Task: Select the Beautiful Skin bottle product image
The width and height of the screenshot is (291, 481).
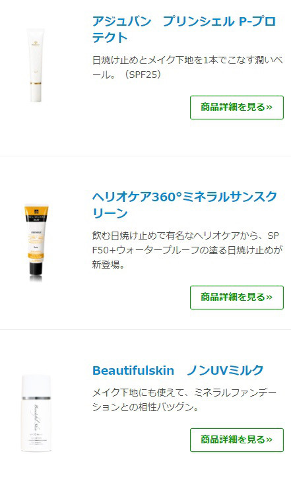Action: coord(36,413)
